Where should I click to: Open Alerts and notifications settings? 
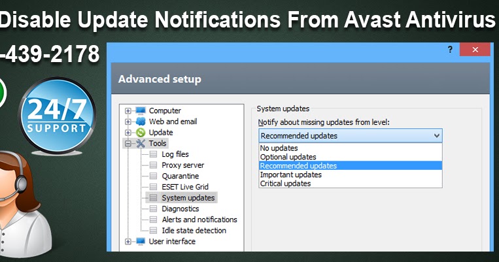click(199, 220)
